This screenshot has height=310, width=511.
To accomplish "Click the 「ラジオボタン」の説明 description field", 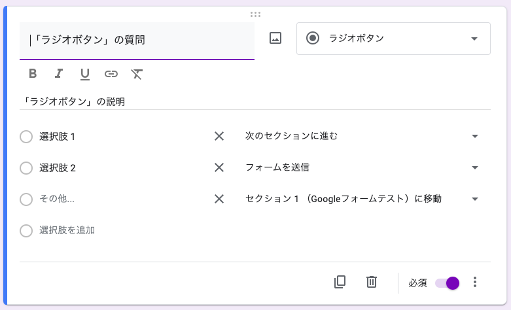I will (255, 101).
